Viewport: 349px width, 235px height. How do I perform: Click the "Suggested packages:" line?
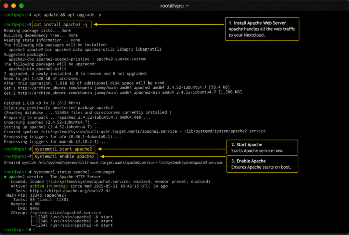coord(26,55)
